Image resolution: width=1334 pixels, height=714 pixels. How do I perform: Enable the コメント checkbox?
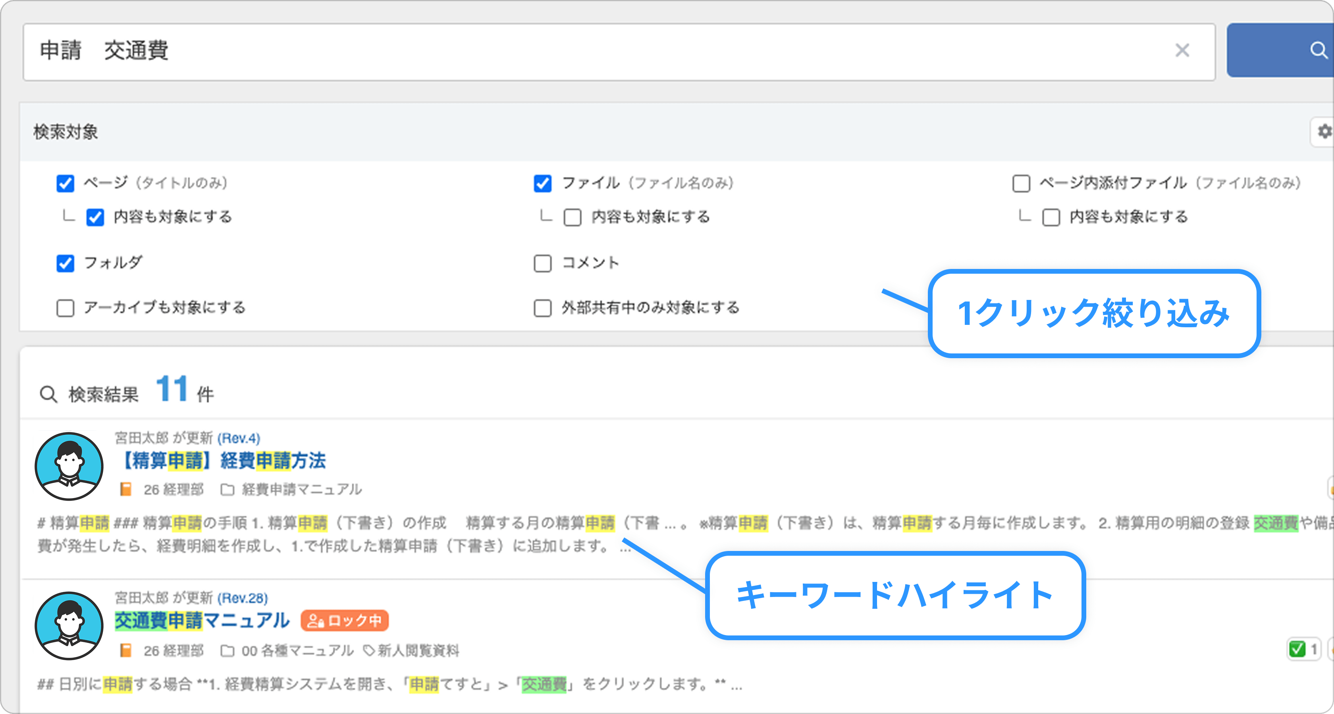542,263
